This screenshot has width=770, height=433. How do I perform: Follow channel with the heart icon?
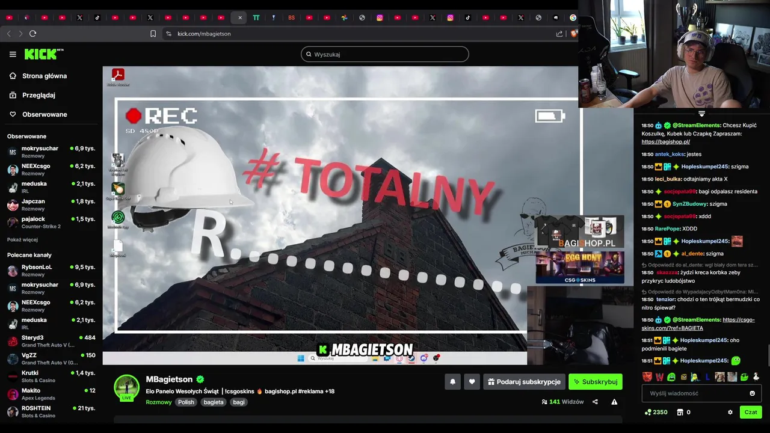point(472,381)
